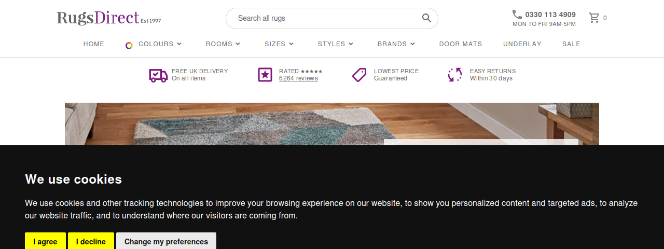
Task: Open the Brands menu label
Action: tap(392, 44)
